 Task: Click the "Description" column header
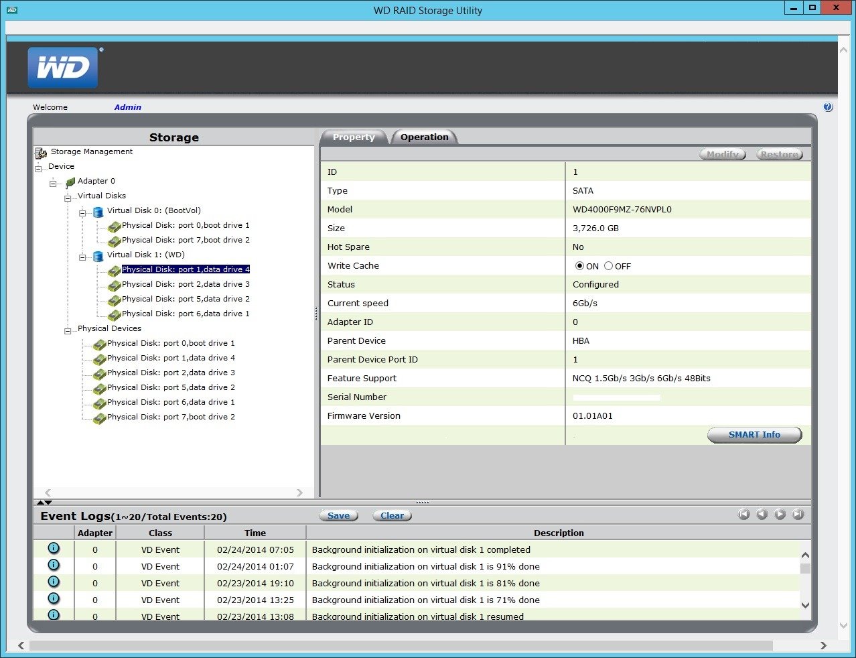coord(559,533)
